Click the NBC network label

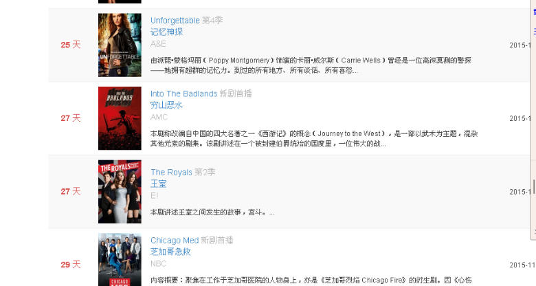tap(159, 264)
